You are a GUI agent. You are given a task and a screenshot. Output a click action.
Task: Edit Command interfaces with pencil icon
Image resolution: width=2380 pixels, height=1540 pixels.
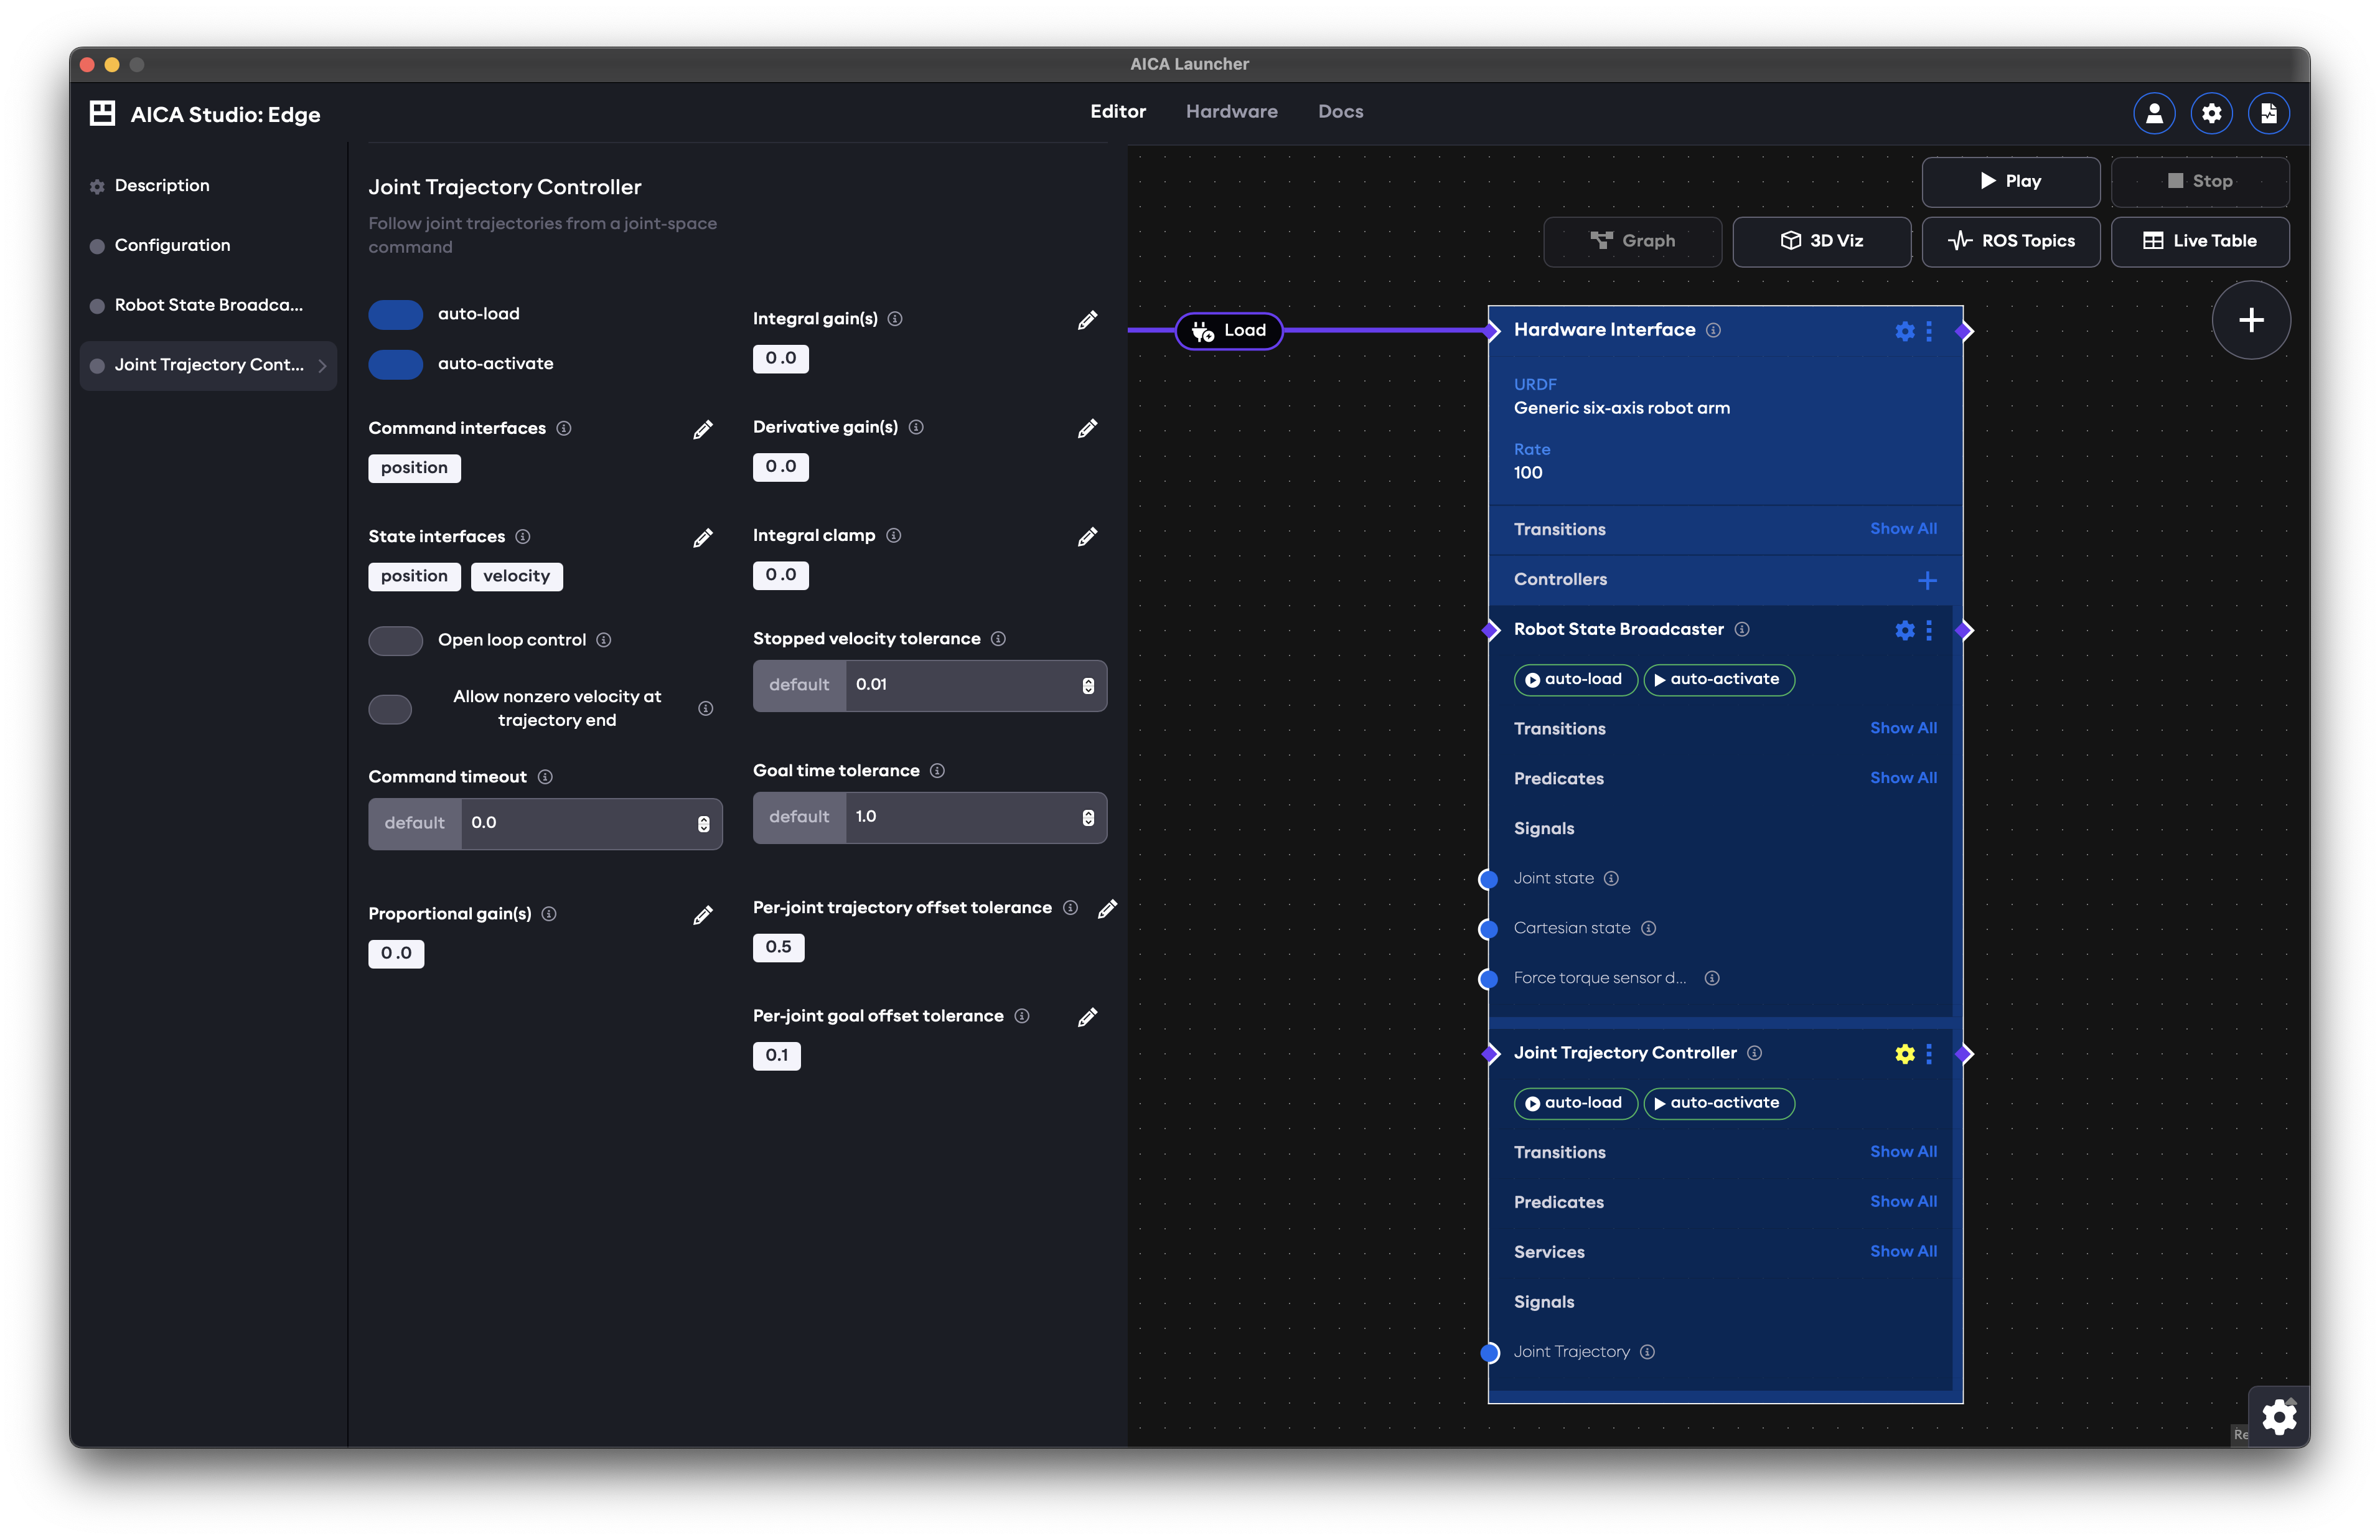coord(703,429)
